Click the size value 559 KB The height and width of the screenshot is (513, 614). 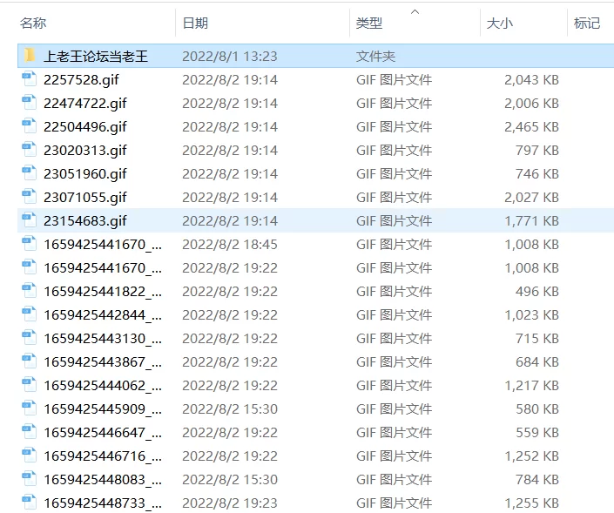[537, 432]
